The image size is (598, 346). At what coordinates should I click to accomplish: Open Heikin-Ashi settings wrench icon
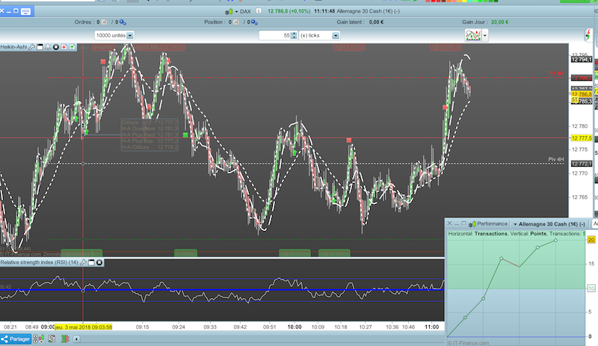click(33, 47)
